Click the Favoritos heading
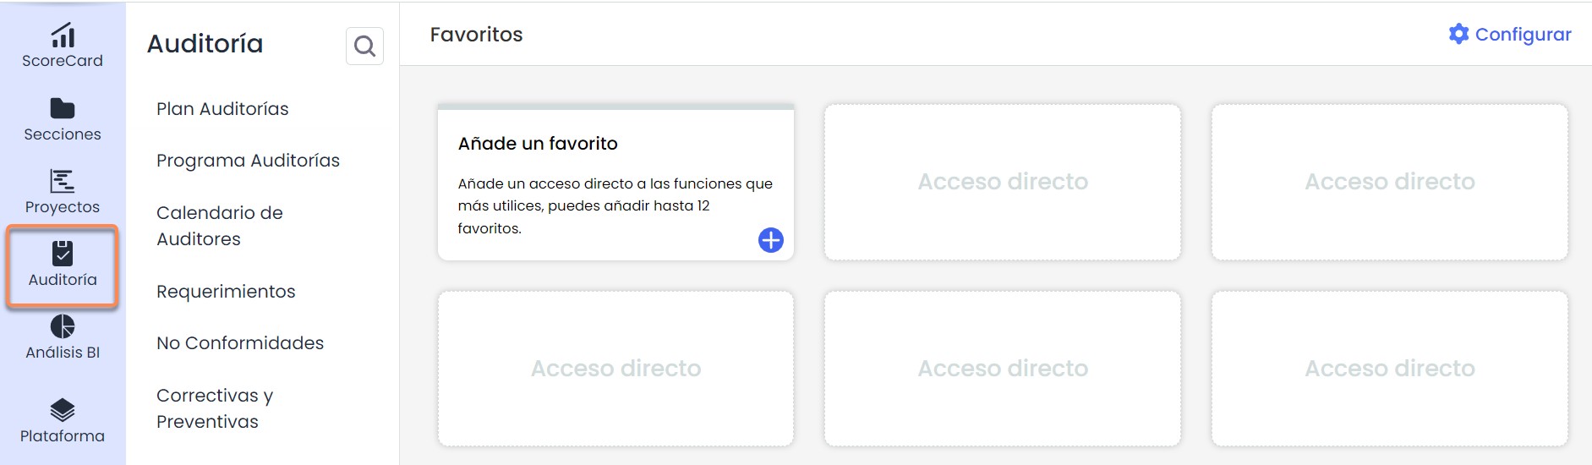 (476, 35)
